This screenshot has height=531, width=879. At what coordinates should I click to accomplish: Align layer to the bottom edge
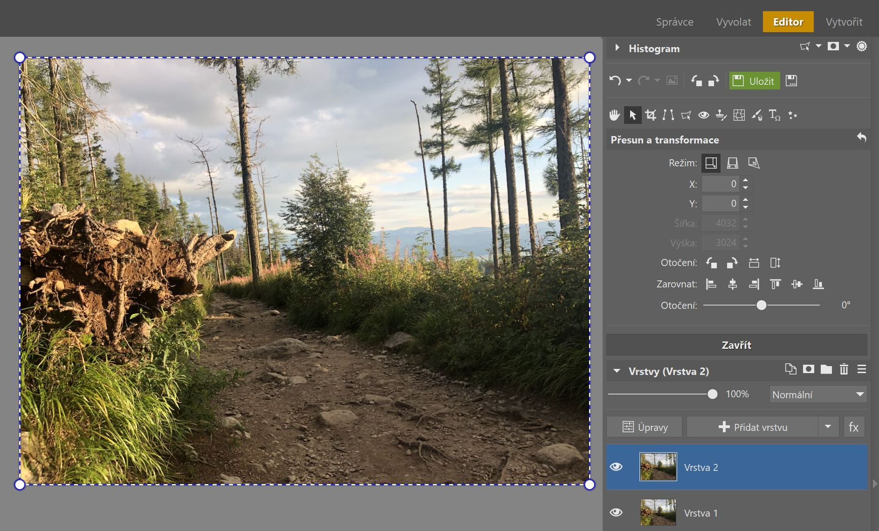pos(818,284)
